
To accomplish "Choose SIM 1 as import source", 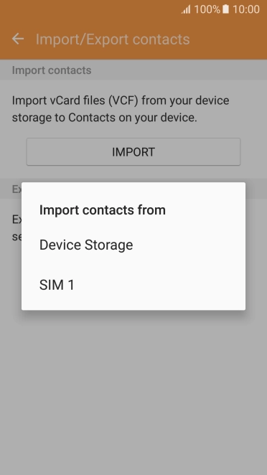I will click(133, 285).
